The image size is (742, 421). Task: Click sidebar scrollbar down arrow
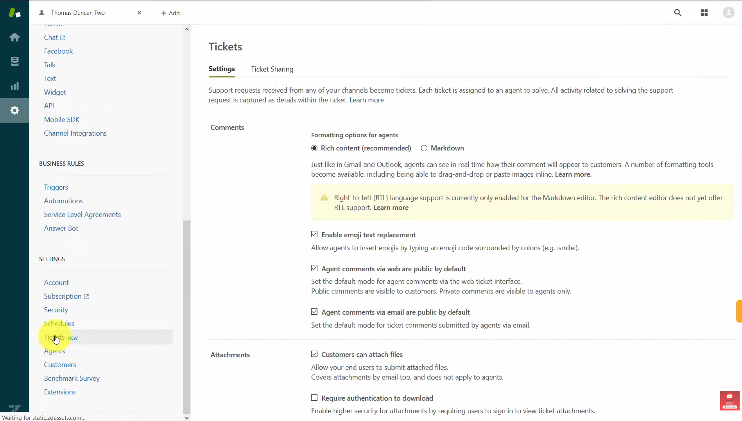pyautogui.click(x=186, y=417)
